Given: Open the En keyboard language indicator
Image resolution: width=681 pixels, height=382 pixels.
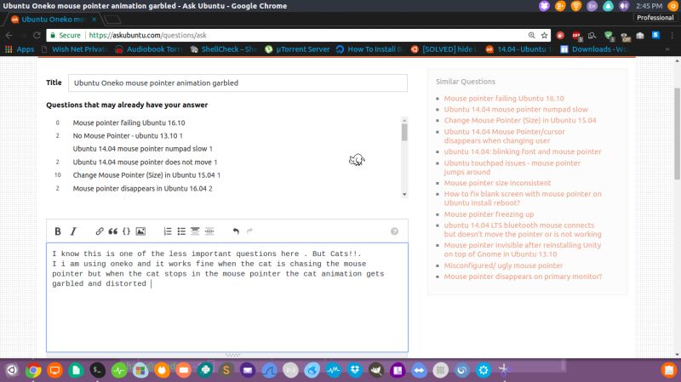Looking at the screenshot, I should point(592,6).
